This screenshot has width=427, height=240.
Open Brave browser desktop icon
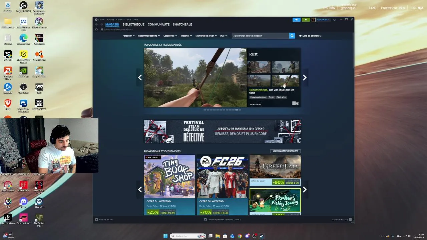click(x=8, y=105)
